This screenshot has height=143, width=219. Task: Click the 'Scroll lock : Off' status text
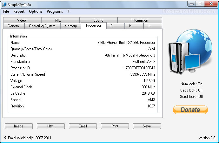(191, 97)
